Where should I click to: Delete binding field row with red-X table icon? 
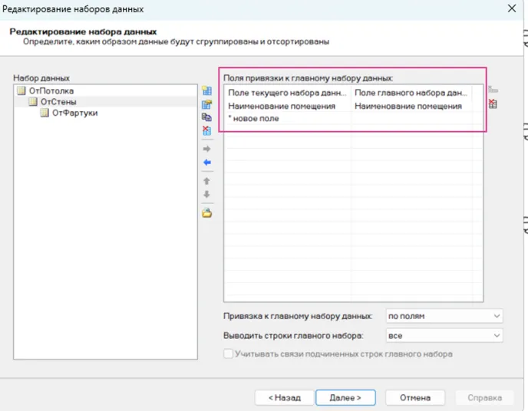(493, 104)
